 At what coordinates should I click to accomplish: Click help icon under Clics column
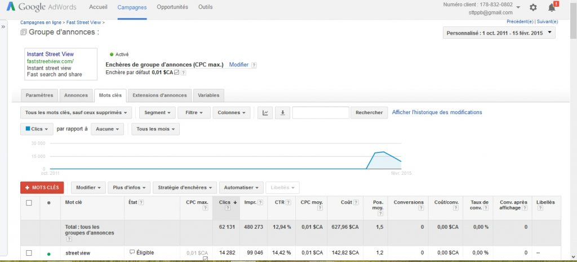228,208
